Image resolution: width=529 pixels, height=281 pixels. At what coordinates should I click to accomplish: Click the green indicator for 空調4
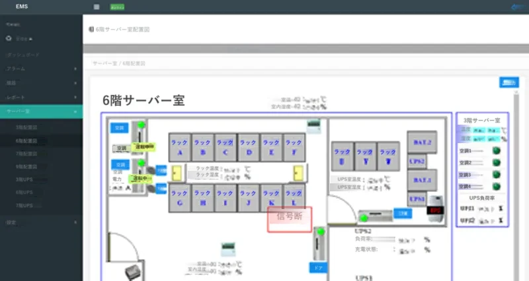(496, 186)
